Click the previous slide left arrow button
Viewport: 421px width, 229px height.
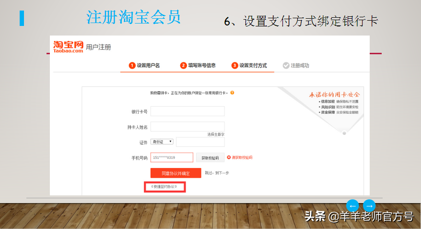(352, 206)
